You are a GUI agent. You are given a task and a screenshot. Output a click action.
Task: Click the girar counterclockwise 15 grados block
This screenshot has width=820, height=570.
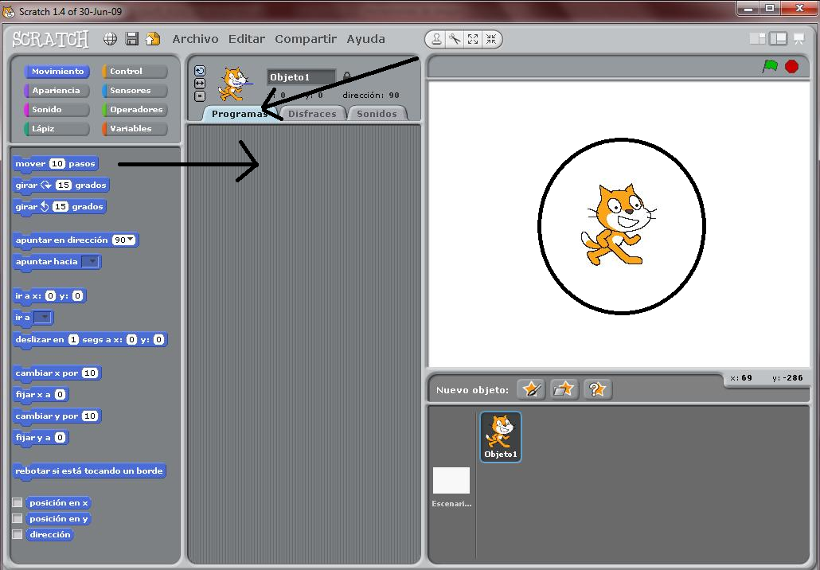click(x=59, y=206)
